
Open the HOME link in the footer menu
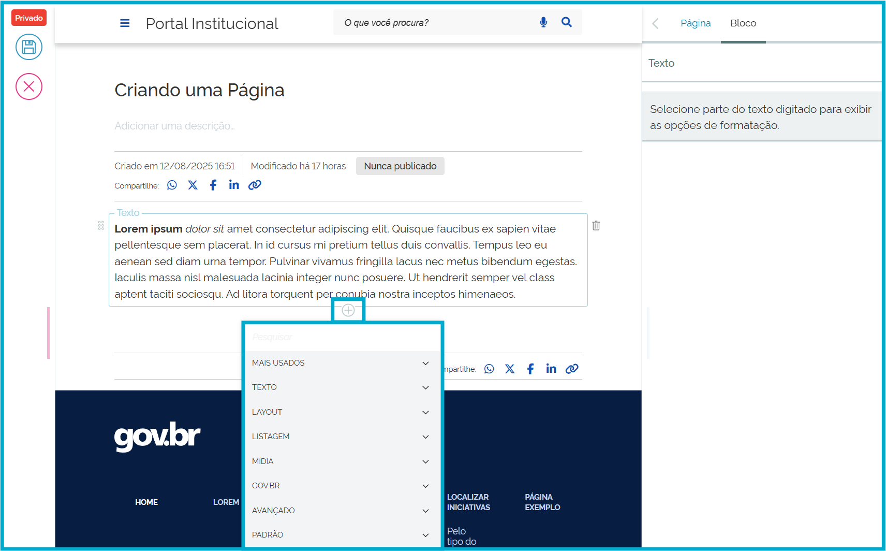146,502
